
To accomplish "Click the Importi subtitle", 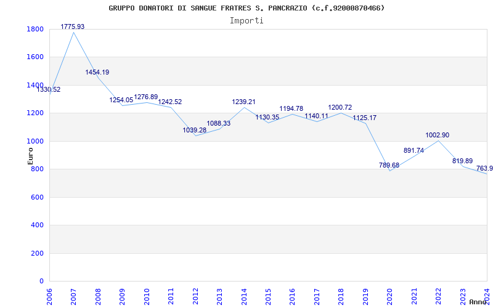I will click(246, 20).
